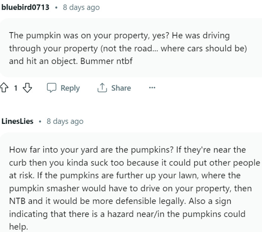
Task: Click bluebird0713's "8 days ago" timestamp
Action: point(81,7)
